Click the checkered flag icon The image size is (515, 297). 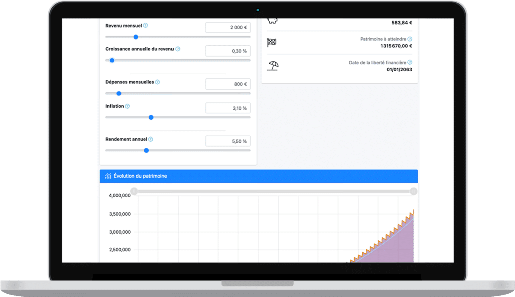click(x=272, y=42)
